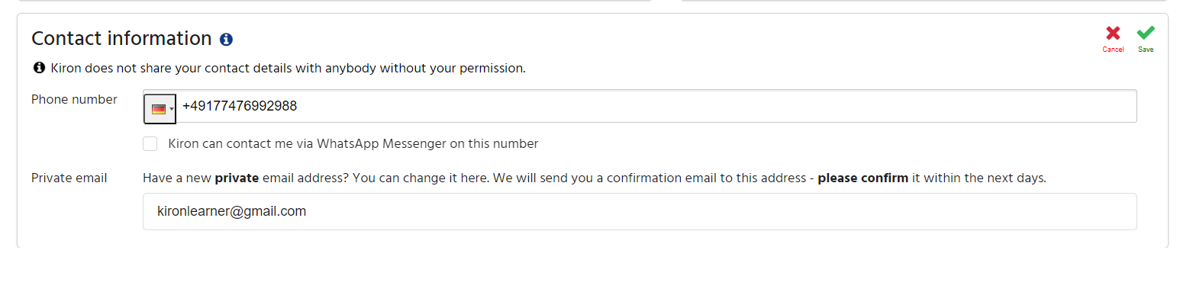Click the bold 'please confirm' text

click(x=863, y=178)
